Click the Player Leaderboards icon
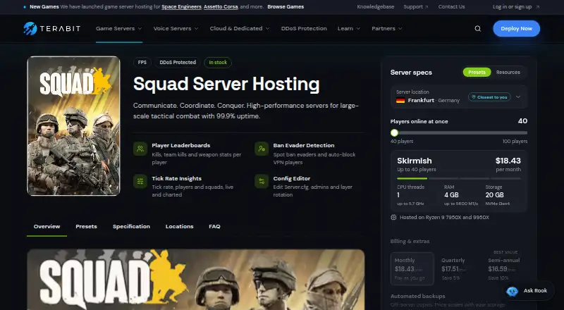 click(x=140, y=149)
